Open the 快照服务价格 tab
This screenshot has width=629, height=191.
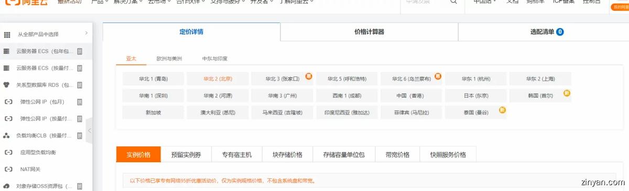[x=448, y=155]
